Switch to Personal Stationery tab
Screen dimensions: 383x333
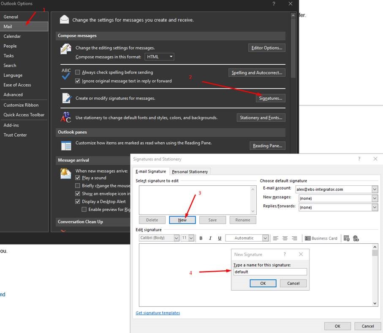point(190,172)
